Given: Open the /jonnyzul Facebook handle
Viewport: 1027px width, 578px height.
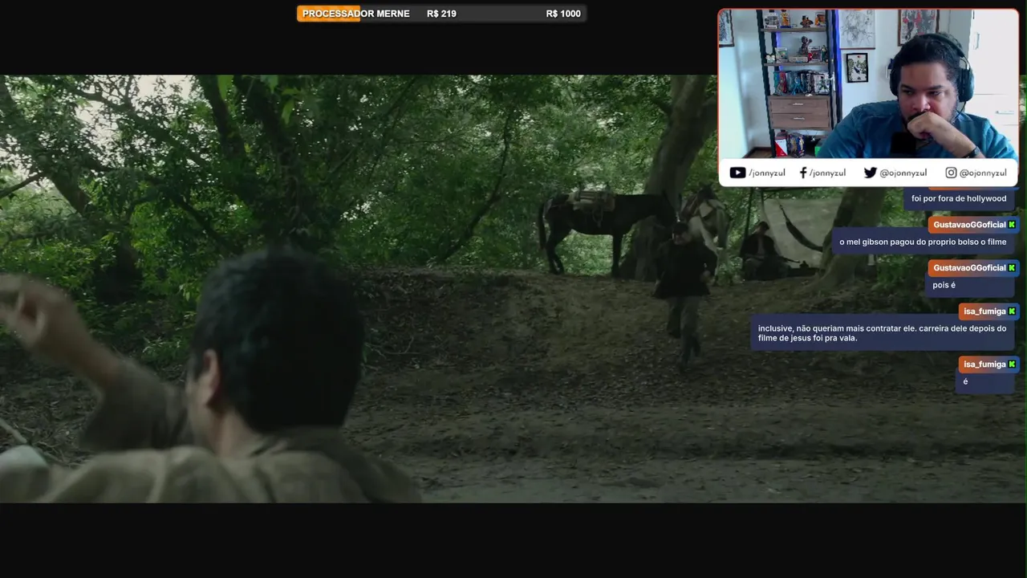Looking at the screenshot, I should point(827,173).
